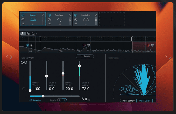The height and width of the screenshot is (114, 176).
Task: Jump to the first carousel slide indicator
Action: [x=74, y=104]
